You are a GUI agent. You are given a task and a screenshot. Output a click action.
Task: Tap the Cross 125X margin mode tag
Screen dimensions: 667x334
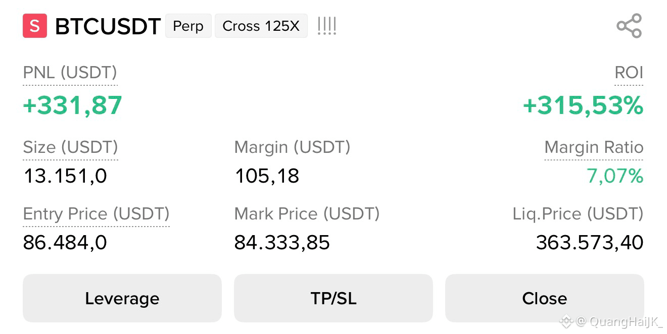pyautogui.click(x=261, y=26)
